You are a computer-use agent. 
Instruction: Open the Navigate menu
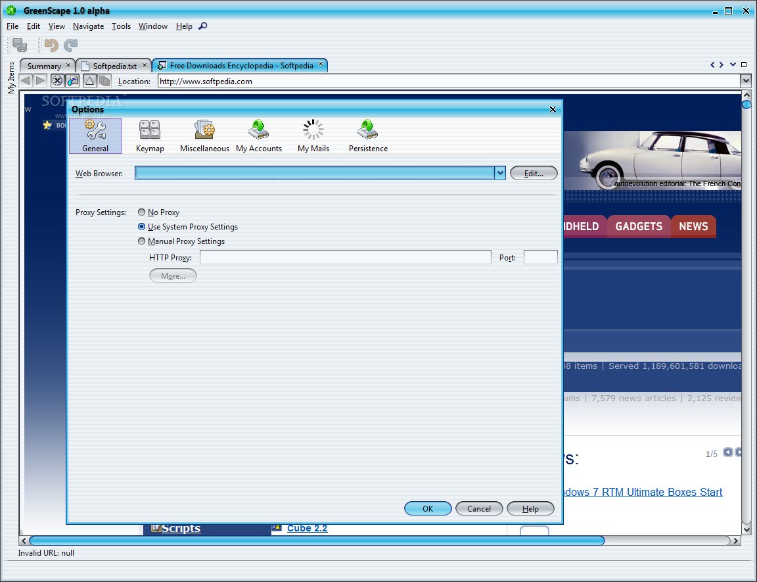coord(88,26)
